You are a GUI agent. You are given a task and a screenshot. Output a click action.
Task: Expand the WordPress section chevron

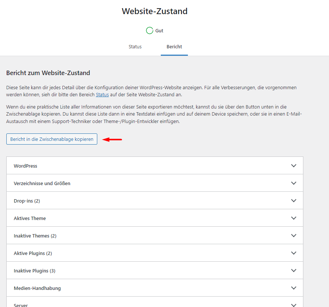pyautogui.click(x=294, y=165)
